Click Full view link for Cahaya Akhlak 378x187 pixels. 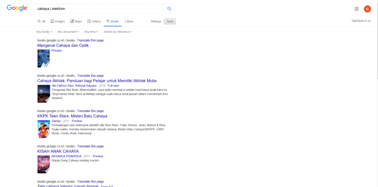113,86
